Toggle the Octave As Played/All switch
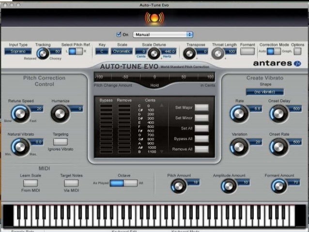Image resolution: width=309 pixels, height=232 pixels. (124, 183)
